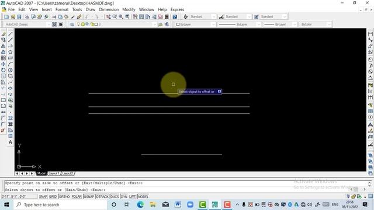This screenshot has width=374, height=210.
Task: Activate the Trim tool
Action: [4, 88]
